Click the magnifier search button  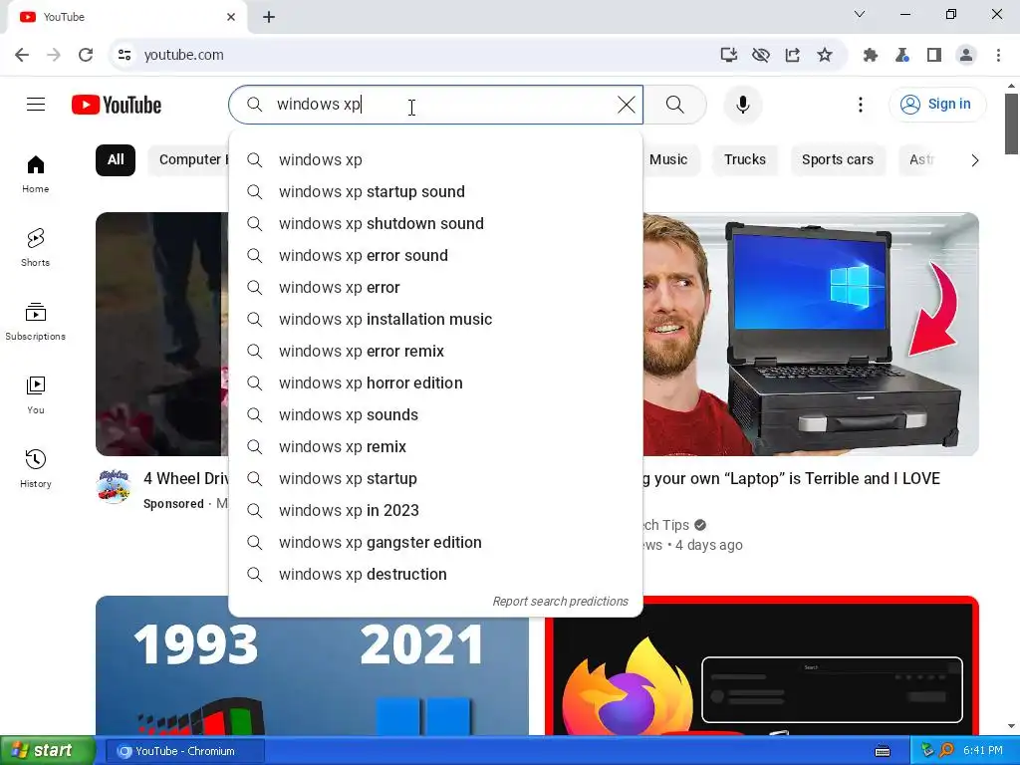[675, 104]
